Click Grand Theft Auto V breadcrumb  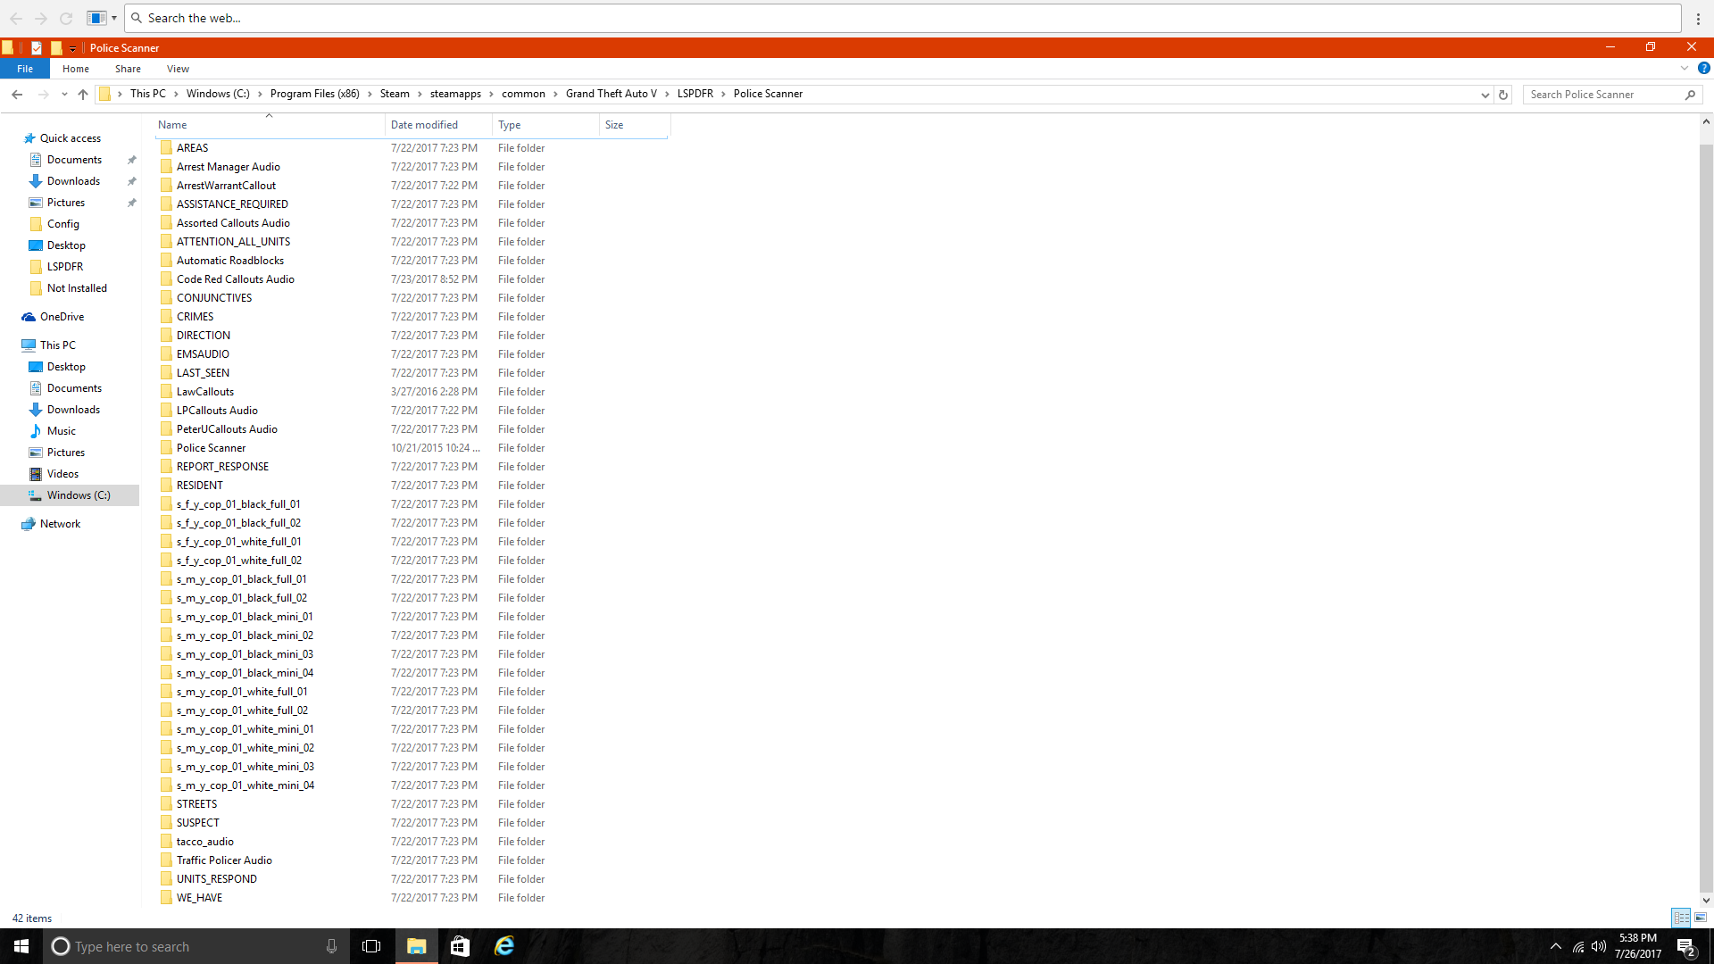click(611, 94)
